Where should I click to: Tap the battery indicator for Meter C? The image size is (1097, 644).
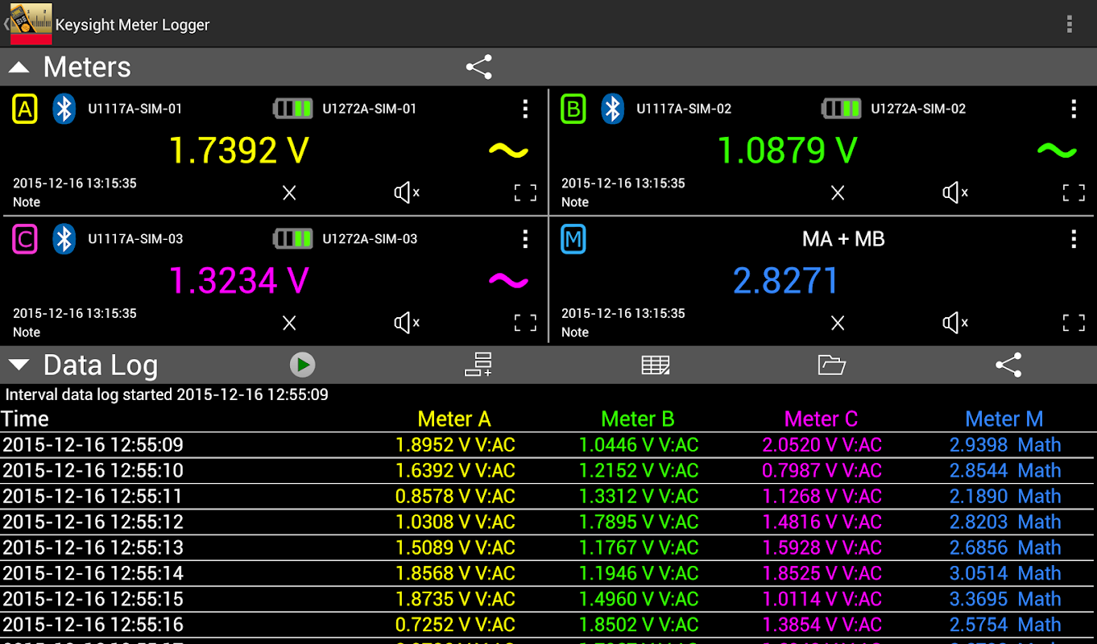293,239
